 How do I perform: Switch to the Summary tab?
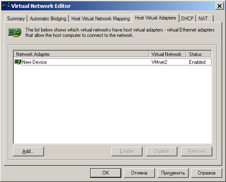click(x=16, y=19)
